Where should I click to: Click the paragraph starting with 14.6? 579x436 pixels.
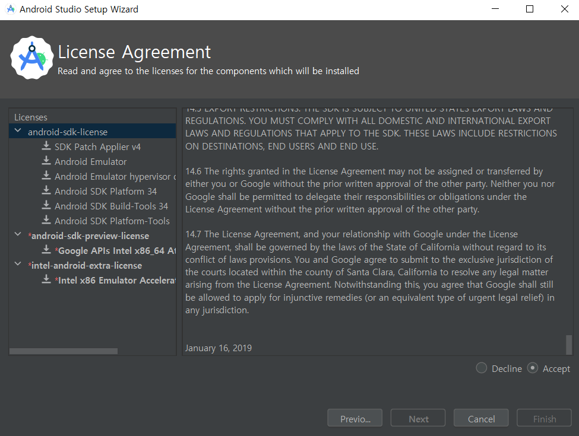click(x=370, y=190)
